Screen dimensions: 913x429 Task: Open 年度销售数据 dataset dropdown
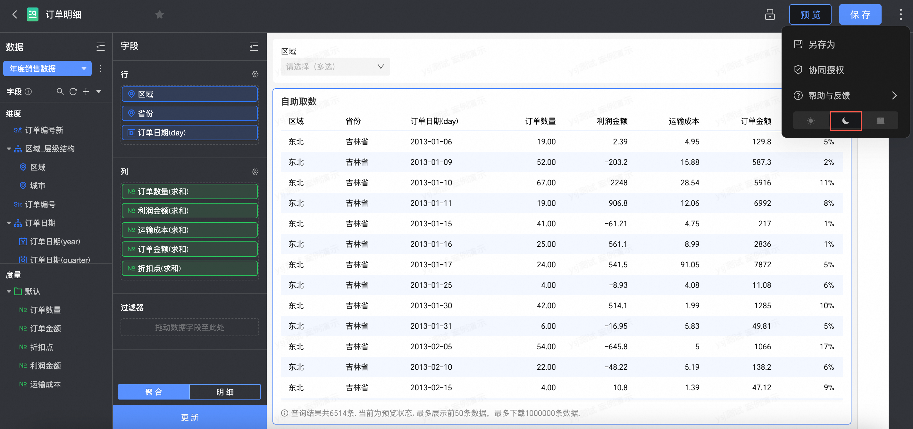pos(47,68)
